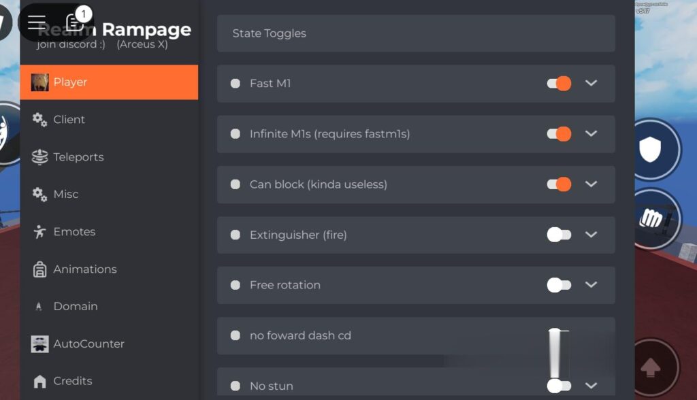Select the Domain rocket icon
This screenshot has height=400, width=697.
pos(39,306)
